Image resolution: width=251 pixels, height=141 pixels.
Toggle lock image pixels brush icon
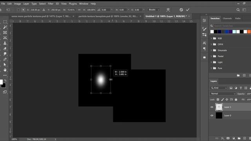coord(222,99)
